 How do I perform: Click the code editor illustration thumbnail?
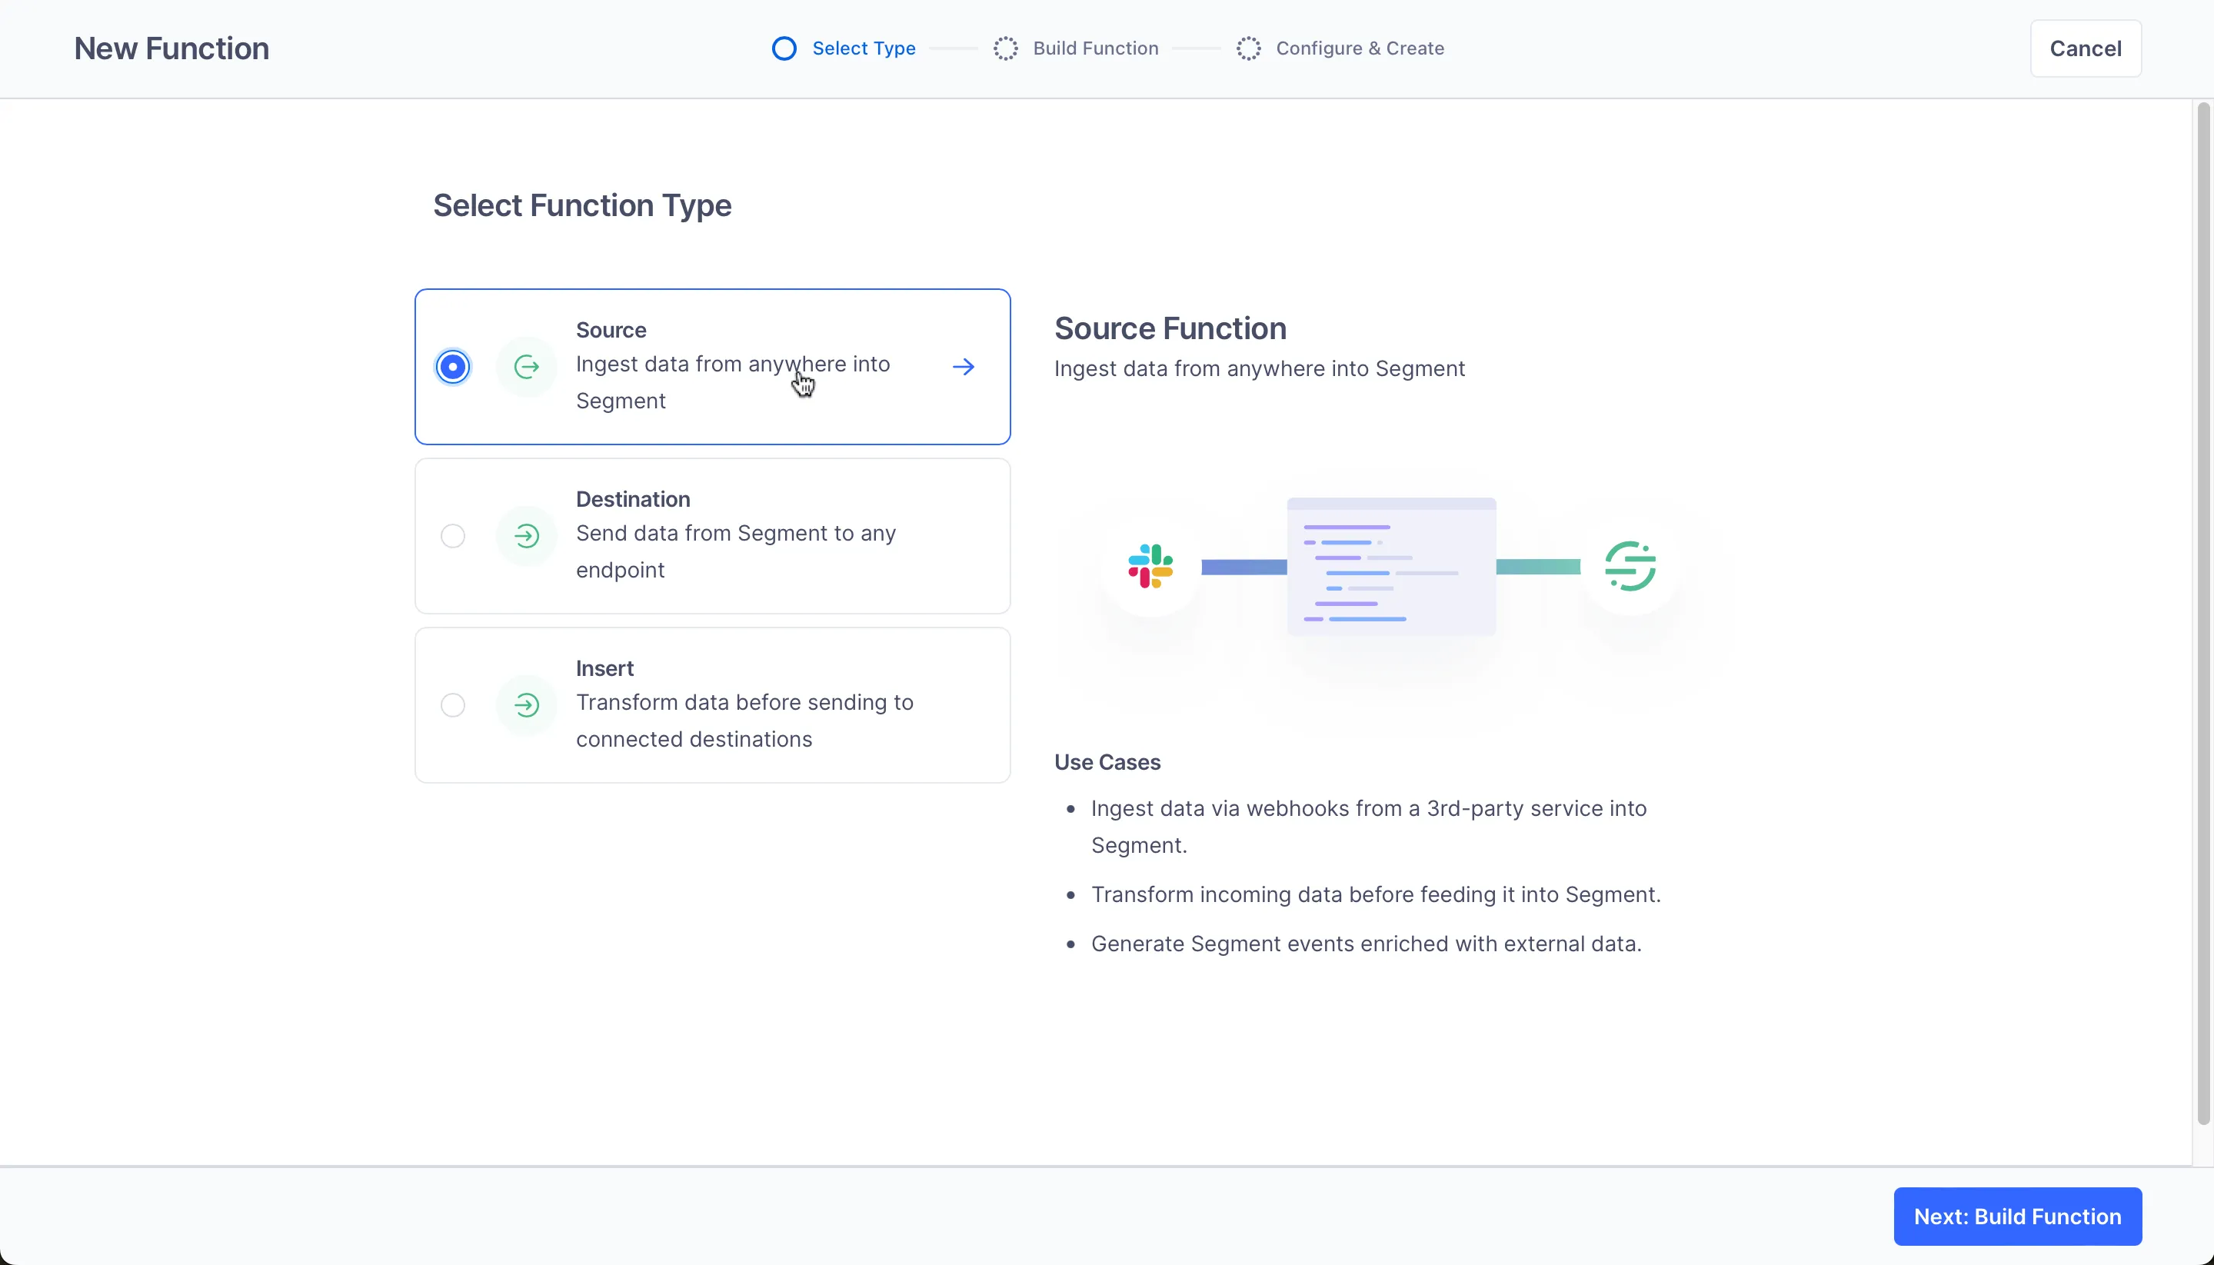(1390, 567)
